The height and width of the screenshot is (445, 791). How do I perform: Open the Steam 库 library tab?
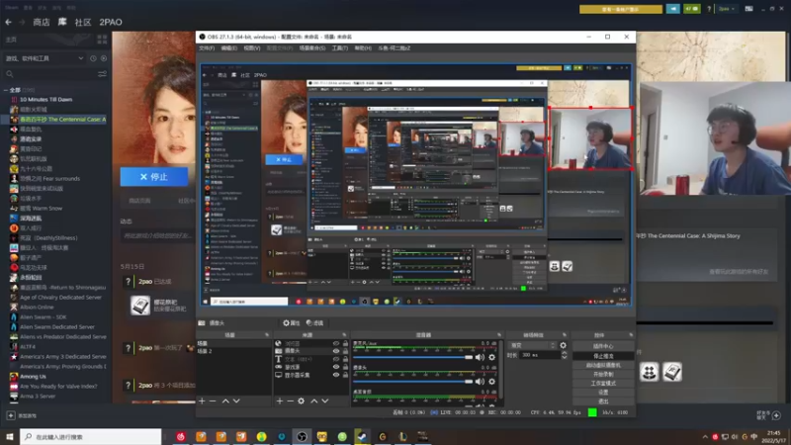(62, 22)
